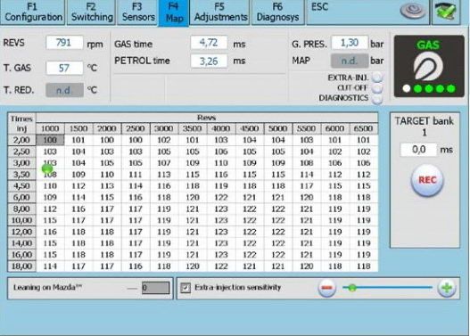Click the REVS value 791 field
This screenshot has height=336, width=470.
(x=64, y=43)
